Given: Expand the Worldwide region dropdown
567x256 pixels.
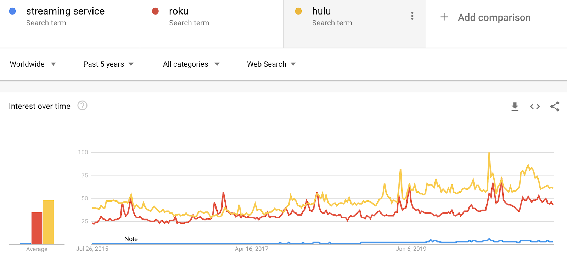Looking at the screenshot, I should point(33,64).
